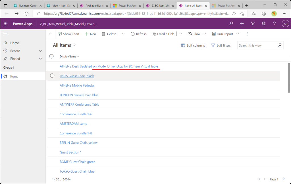Go to next page arrow
The width and height of the screenshot is (291, 184).
pos(283,179)
